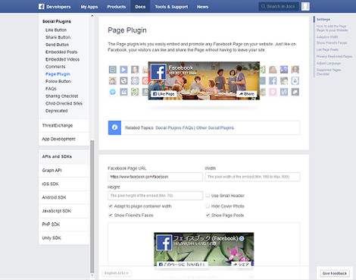This screenshot has height=280, width=356.
Task: Jump to Show Friend's Faces in right outline
Action: [x=332, y=43]
